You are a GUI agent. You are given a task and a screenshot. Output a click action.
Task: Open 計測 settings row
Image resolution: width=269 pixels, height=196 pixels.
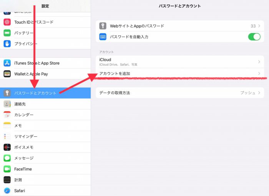pos(45,180)
